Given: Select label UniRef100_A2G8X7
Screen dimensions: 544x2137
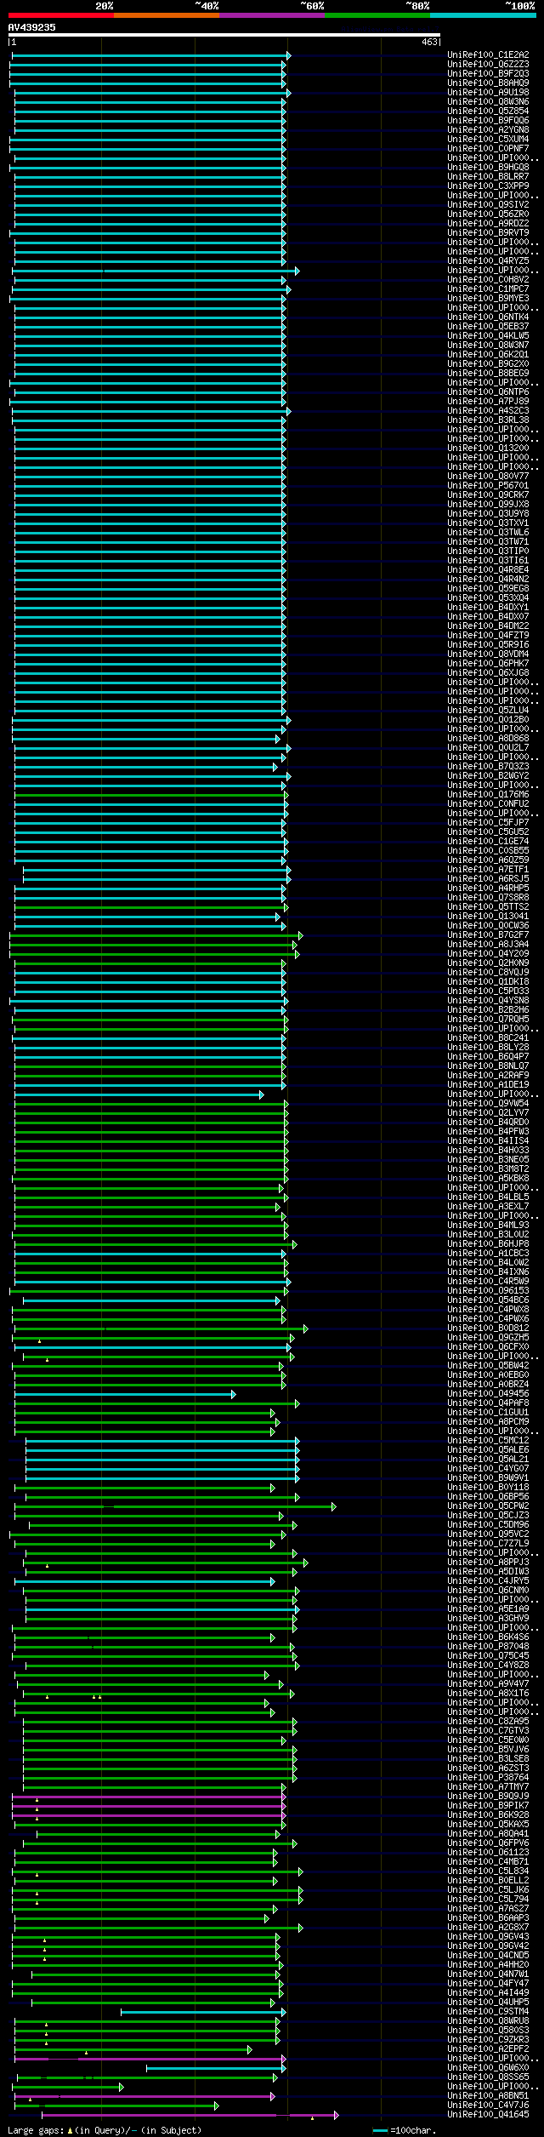Looking at the screenshot, I should click(488, 1928).
